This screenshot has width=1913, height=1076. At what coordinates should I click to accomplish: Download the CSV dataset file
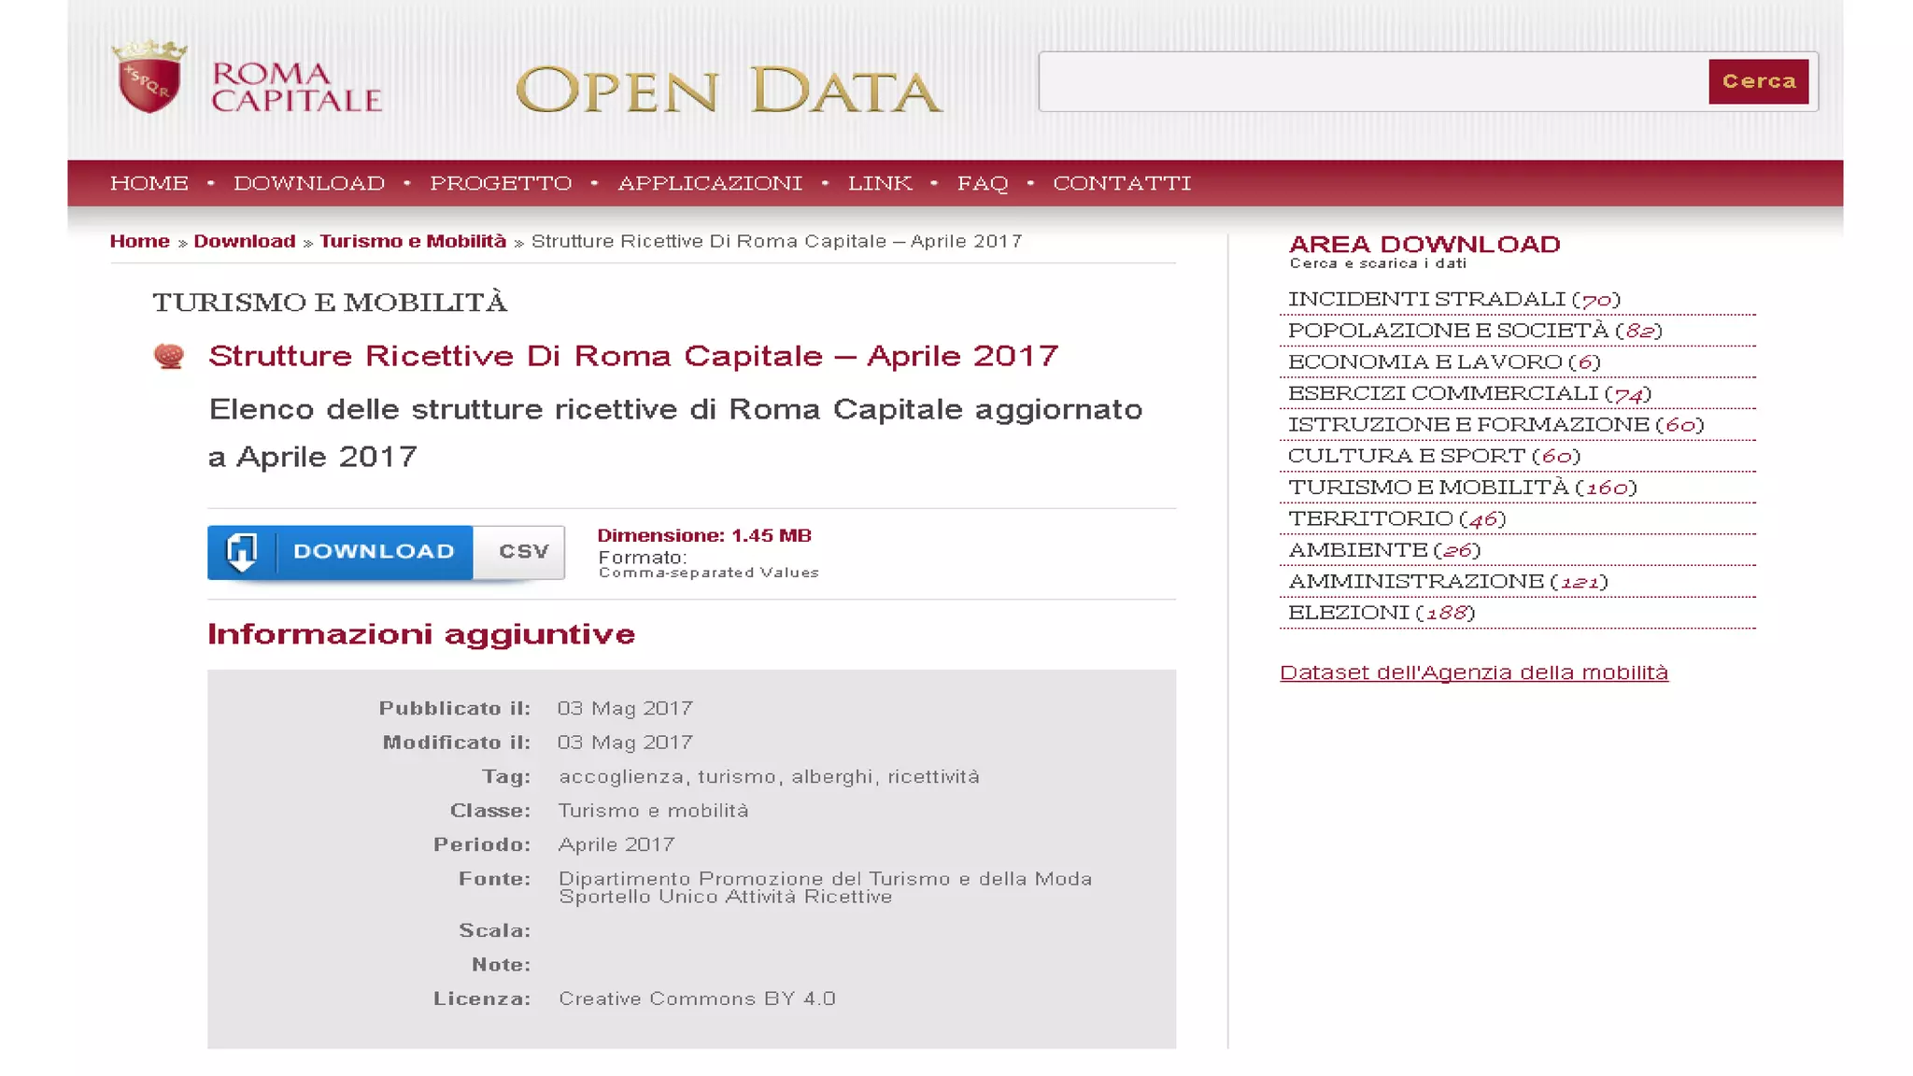(374, 552)
